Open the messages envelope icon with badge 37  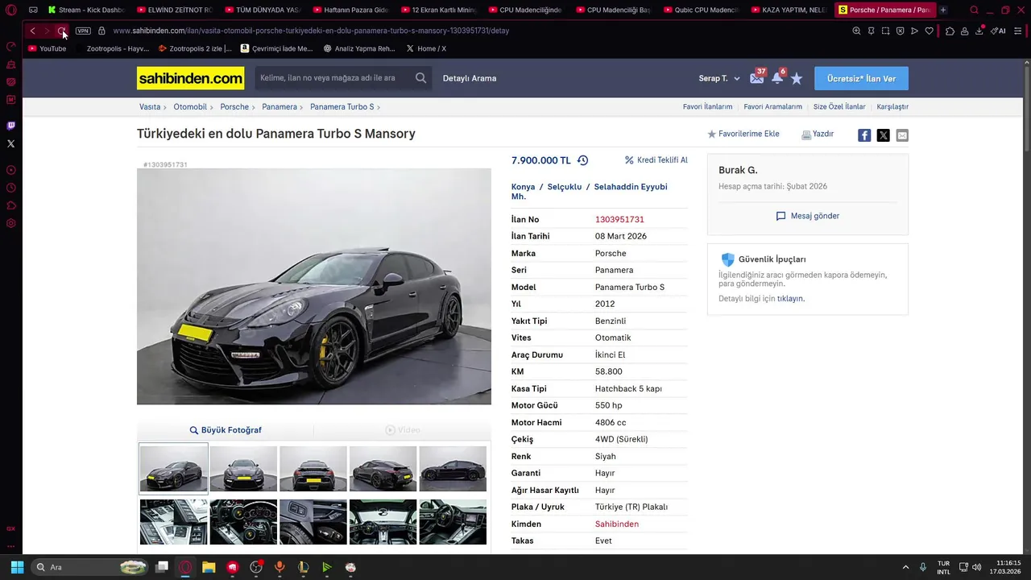click(x=757, y=77)
